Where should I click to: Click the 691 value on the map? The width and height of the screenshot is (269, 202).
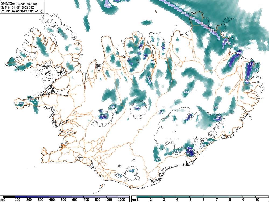[192, 18]
